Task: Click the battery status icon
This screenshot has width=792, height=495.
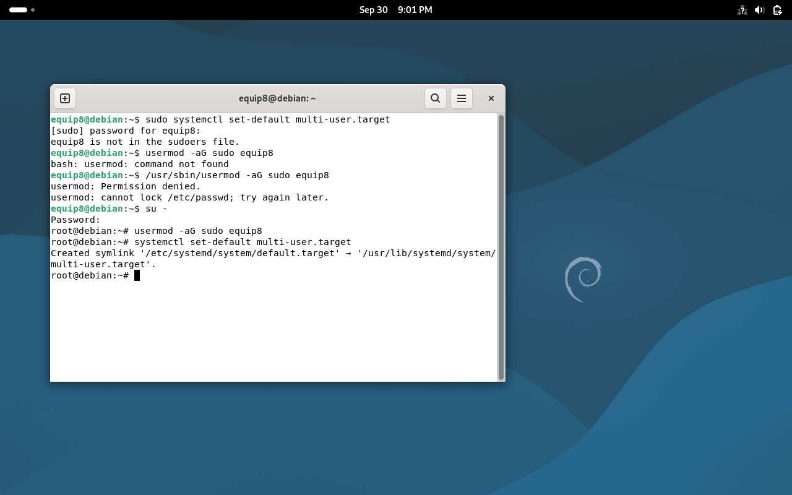Action: pyautogui.click(x=778, y=10)
